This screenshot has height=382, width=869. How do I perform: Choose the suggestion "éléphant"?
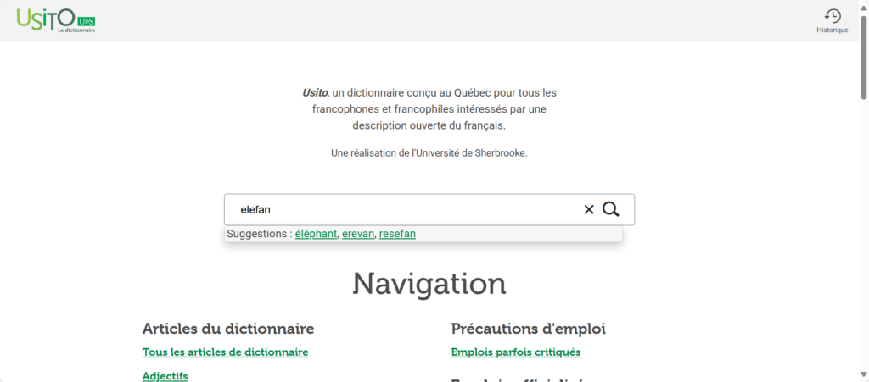click(316, 234)
